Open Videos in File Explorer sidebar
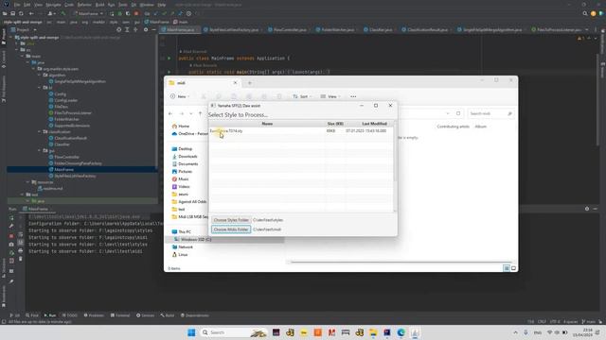Viewport: 606px width, 340px height. pos(181,187)
